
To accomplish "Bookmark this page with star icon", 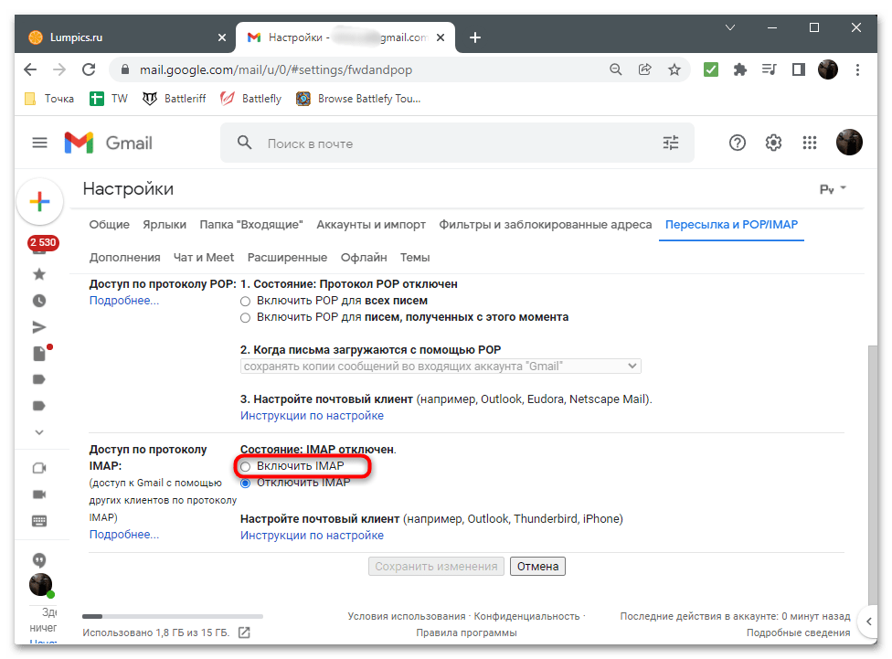I will click(x=674, y=69).
